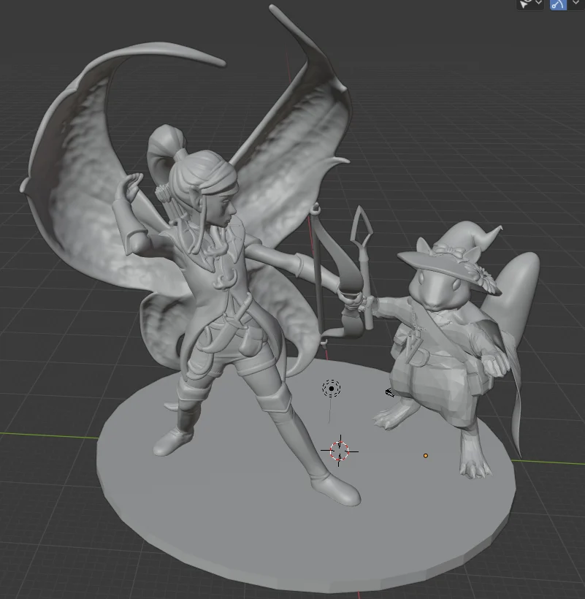Open the selectability and visibility dropdown arrow

coord(538,3)
